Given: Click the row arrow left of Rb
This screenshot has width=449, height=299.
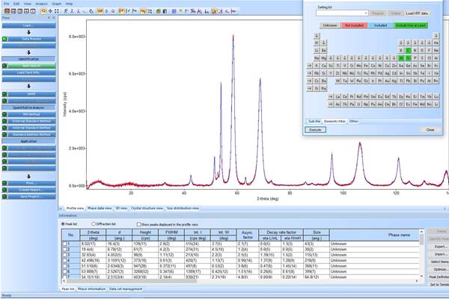Looking at the screenshot, I should click(x=309, y=73).
